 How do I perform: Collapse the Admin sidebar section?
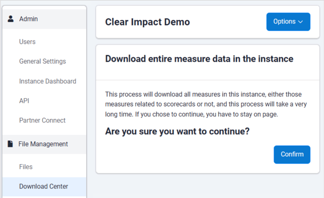coord(44,19)
